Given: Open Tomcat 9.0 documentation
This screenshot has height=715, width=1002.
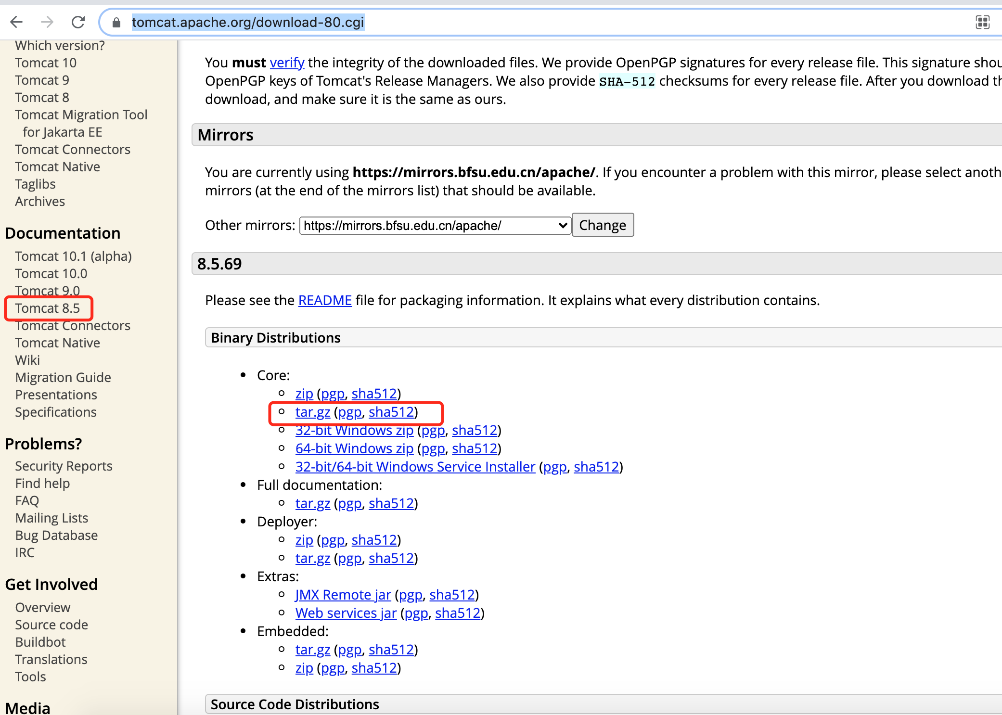Looking at the screenshot, I should [x=47, y=291].
